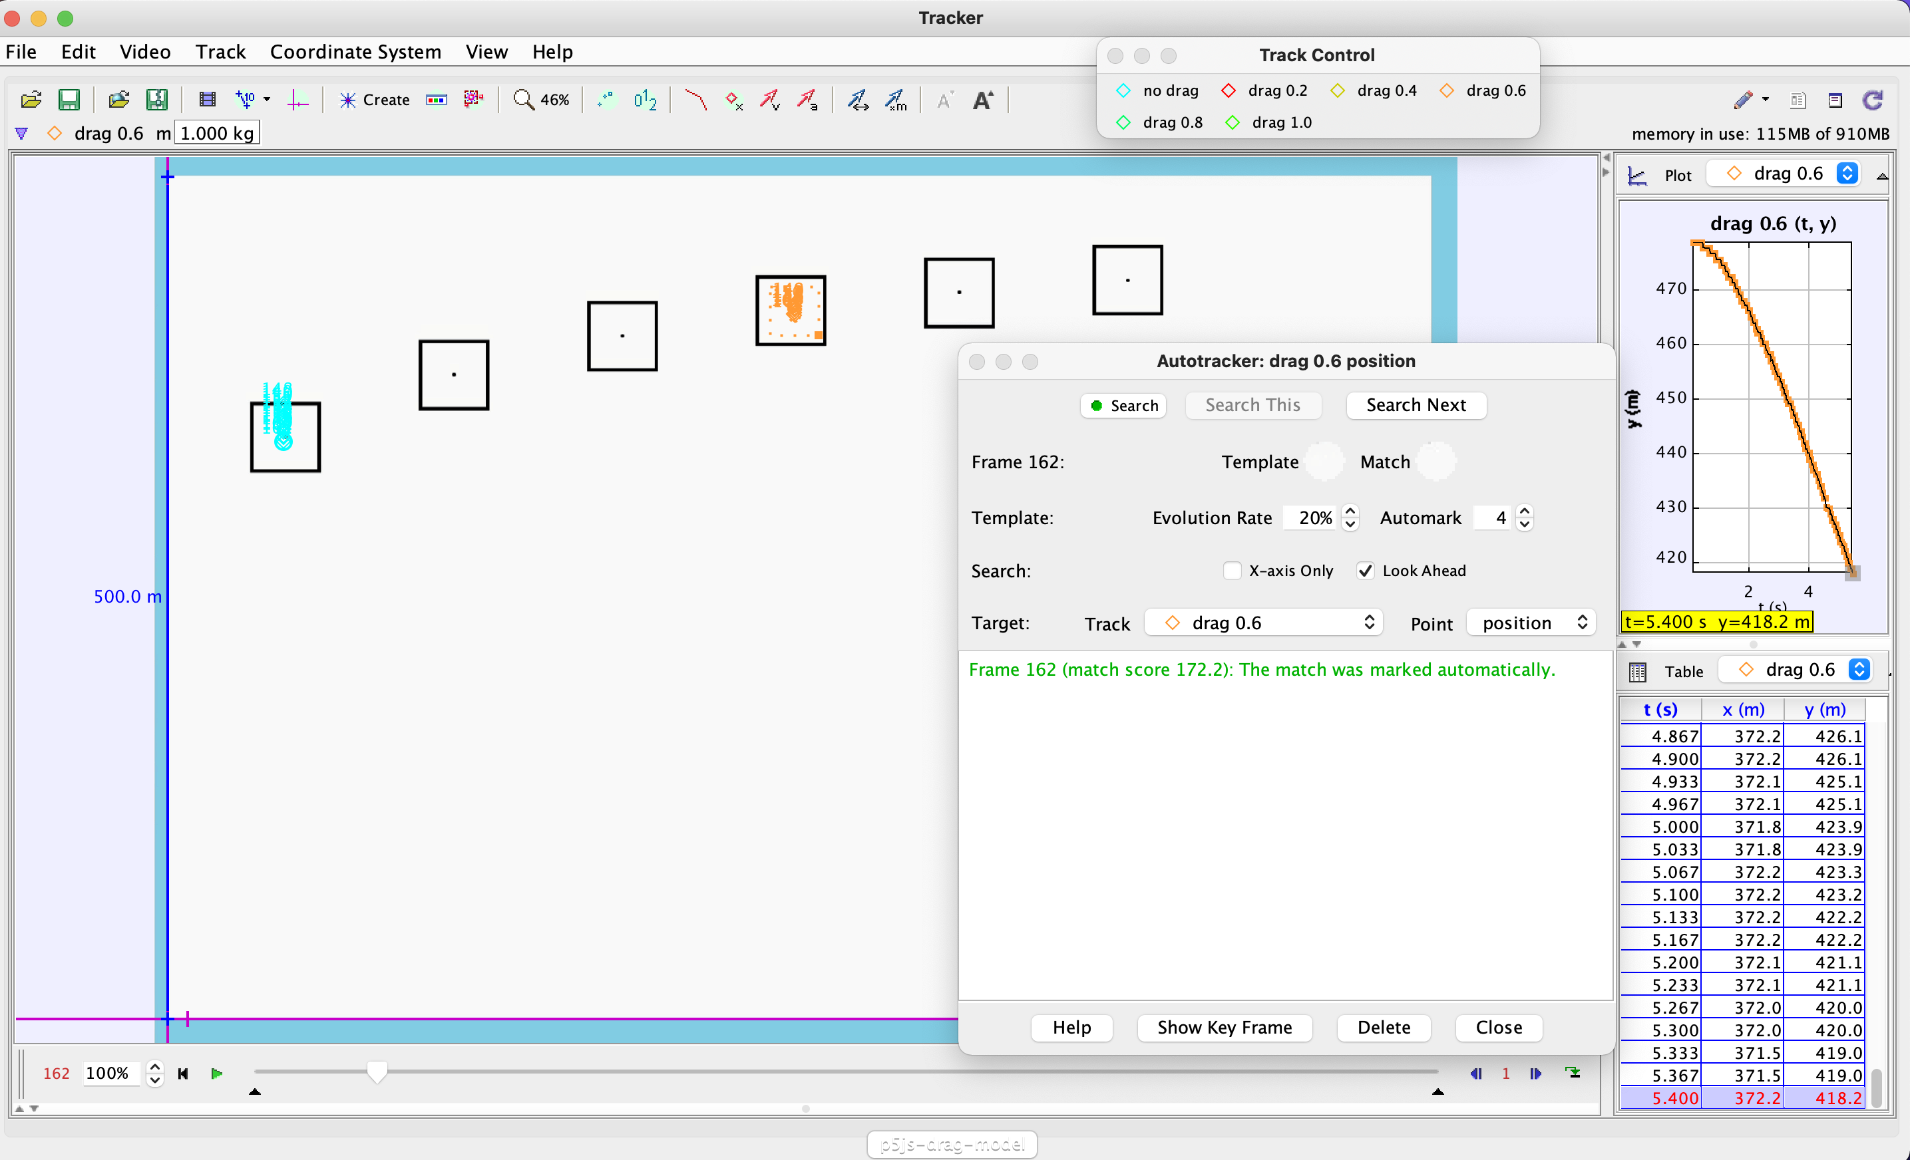
Task: Click the refresh icon in toolbar
Action: (x=1873, y=100)
